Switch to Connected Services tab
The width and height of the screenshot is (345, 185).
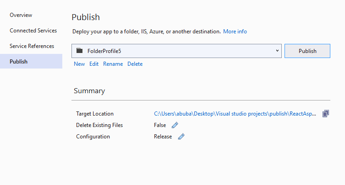[x=33, y=31]
